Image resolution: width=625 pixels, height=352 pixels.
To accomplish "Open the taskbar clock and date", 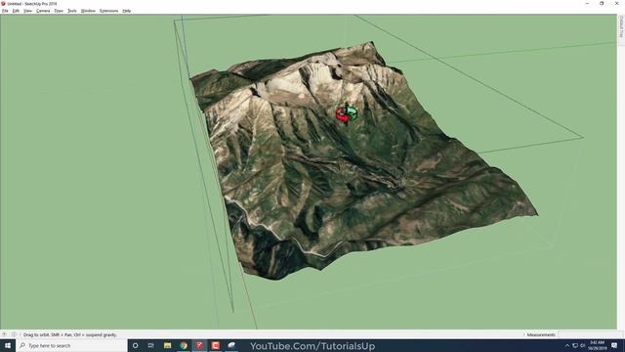I will pos(597,345).
